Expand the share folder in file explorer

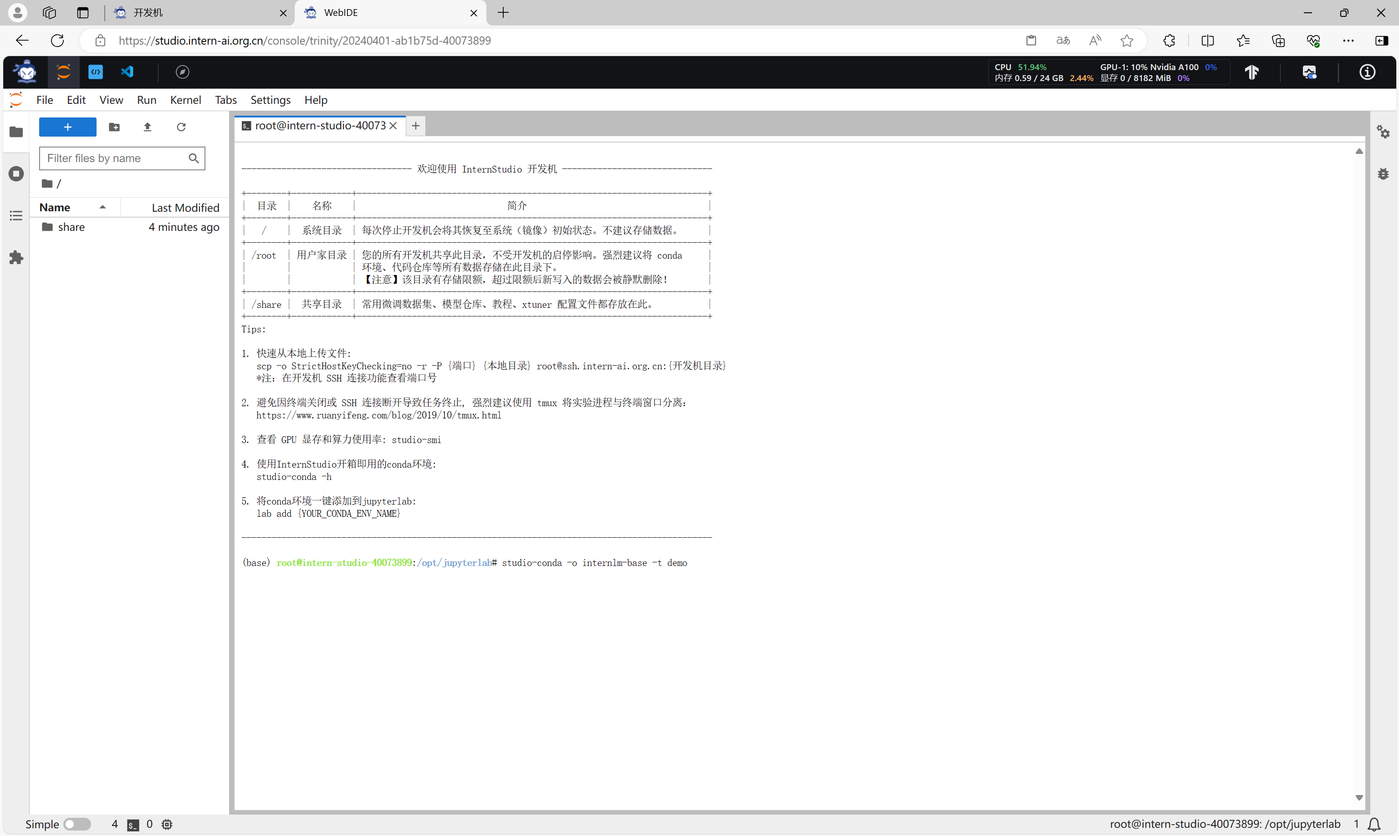[71, 227]
